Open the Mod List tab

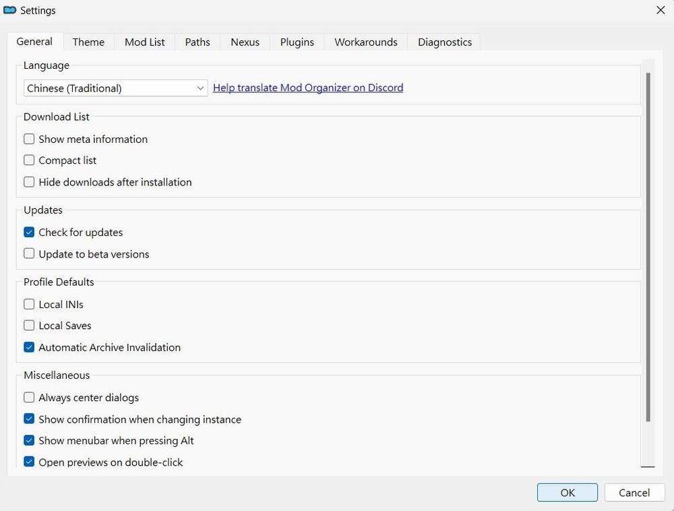point(144,42)
